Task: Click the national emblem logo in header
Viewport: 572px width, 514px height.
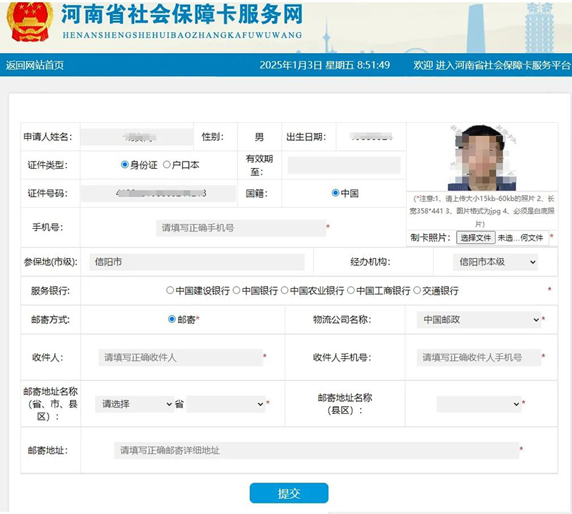Action: tap(30, 20)
